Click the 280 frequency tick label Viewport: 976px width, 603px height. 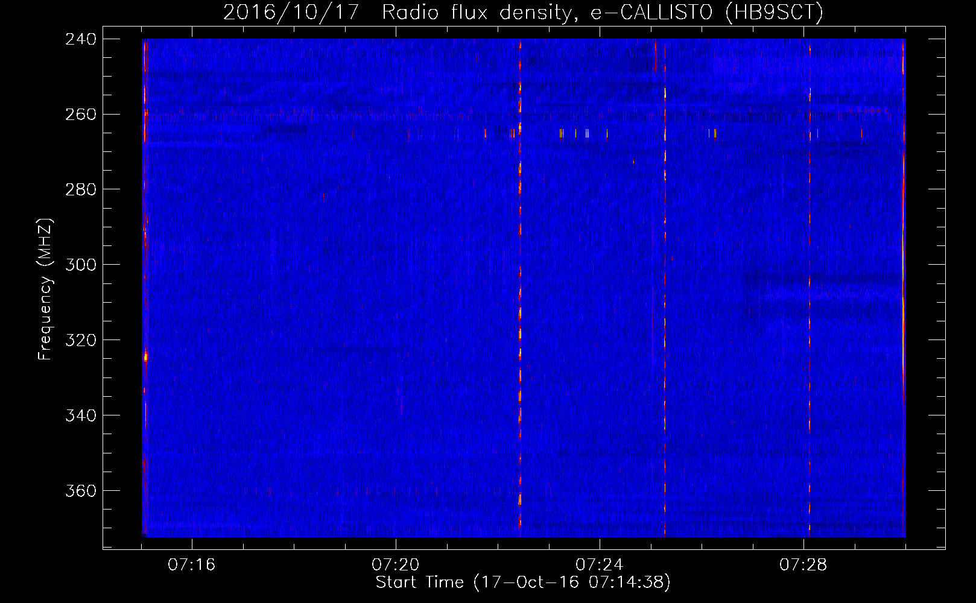(81, 190)
